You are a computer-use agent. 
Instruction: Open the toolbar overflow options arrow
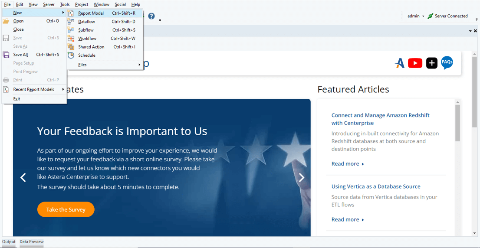[160, 20]
